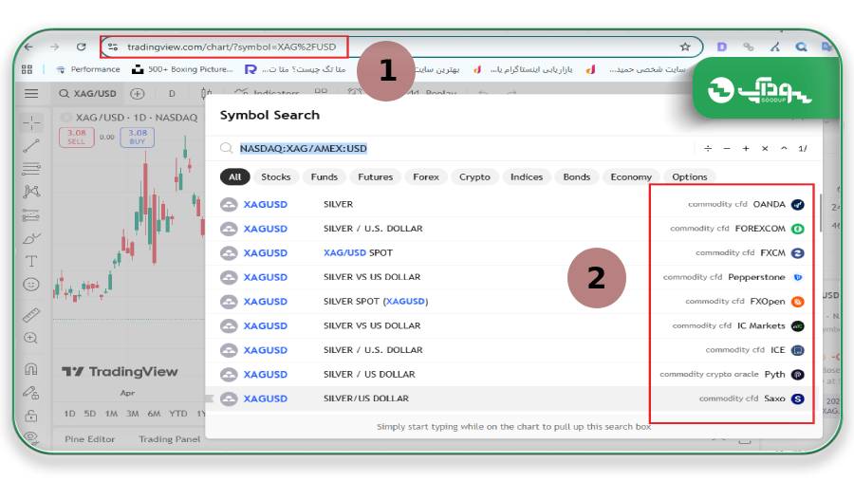
Task: Select XAG/USD SPOT from FXCM
Action: pyautogui.click(x=513, y=252)
